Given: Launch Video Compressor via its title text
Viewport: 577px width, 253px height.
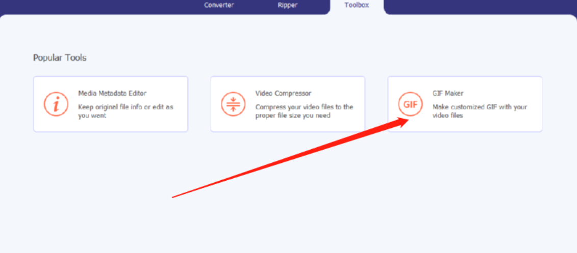Looking at the screenshot, I should 283,94.
